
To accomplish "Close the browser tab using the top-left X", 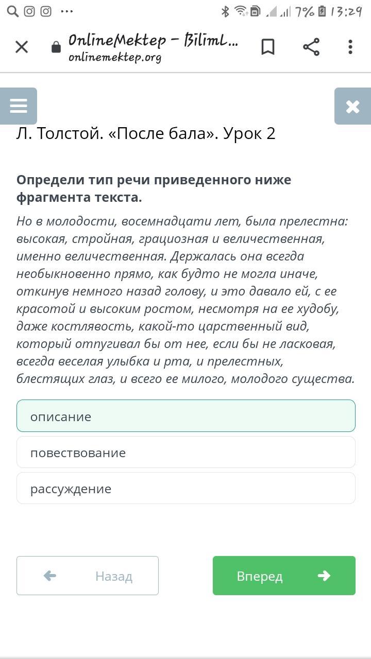I will pos(22,47).
